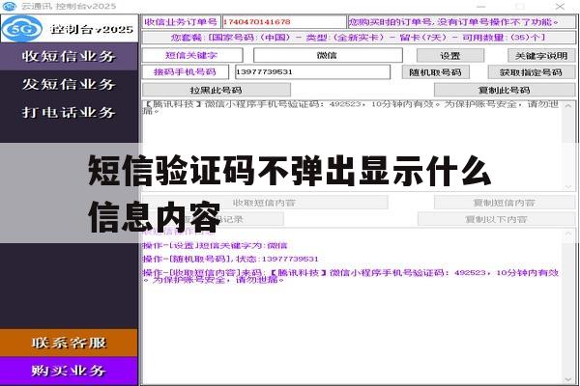
Task: Click the 拉黑此号码 button
Action: coord(217,90)
